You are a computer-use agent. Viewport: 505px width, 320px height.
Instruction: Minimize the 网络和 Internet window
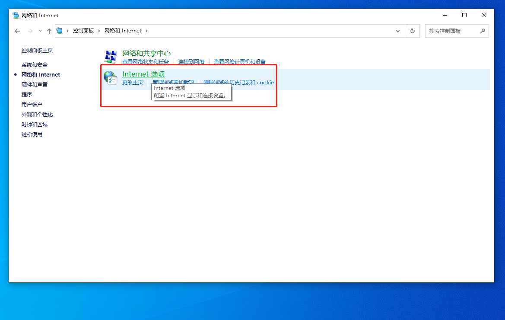445,15
